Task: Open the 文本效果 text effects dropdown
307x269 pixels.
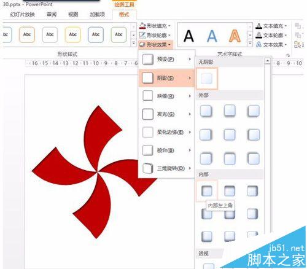Action: [x=271, y=44]
